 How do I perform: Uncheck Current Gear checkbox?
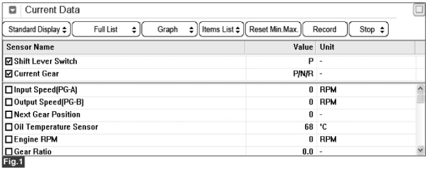tap(9, 73)
